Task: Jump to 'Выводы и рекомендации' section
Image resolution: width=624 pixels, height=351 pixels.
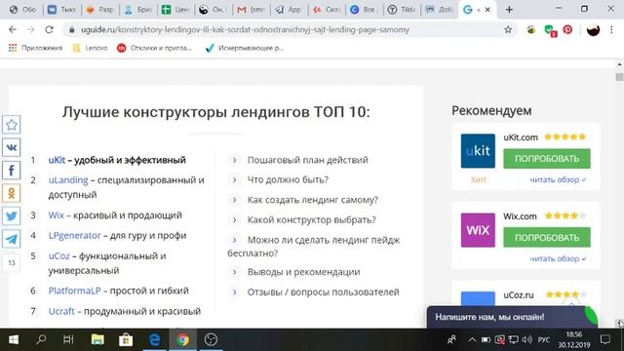Action: click(x=303, y=272)
